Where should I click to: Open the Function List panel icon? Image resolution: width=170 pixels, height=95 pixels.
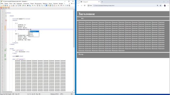(x=54, y=6)
